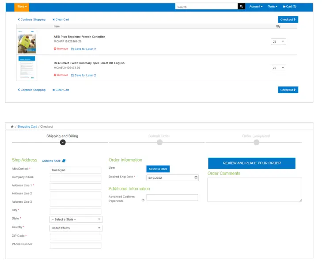Click the Select a User button

pos(158,169)
